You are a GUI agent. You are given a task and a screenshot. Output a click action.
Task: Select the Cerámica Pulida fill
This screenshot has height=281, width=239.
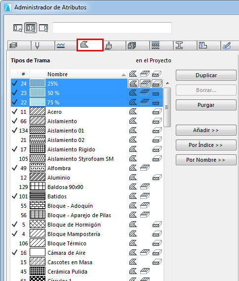(x=87, y=272)
